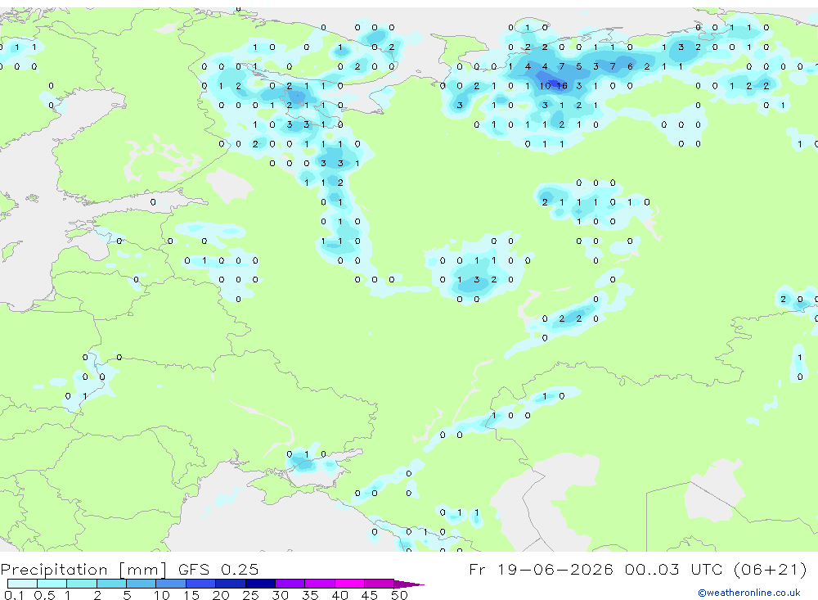Click the map precipitation value '16'
This screenshot has width=818, height=600.
point(562,86)
